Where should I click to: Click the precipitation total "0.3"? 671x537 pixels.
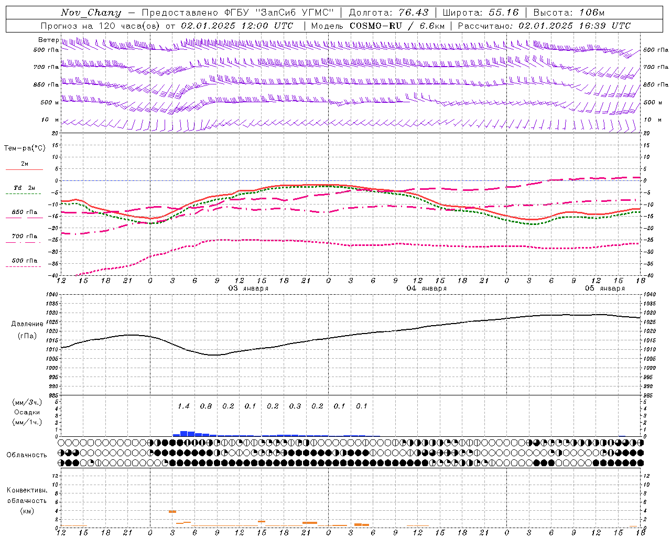coord(295,406)
